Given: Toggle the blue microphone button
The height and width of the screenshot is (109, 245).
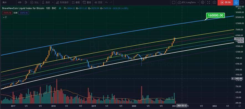Looking at the screenshot, I should [236, 2].
